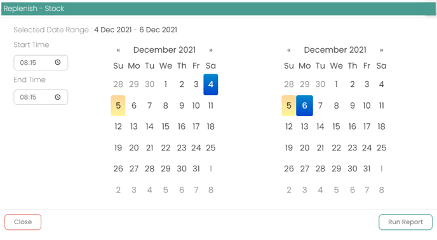Choose December 15 in the left calendar
Image resolution: width=437 pixels, height=240 pixels.
pos(166,126)
